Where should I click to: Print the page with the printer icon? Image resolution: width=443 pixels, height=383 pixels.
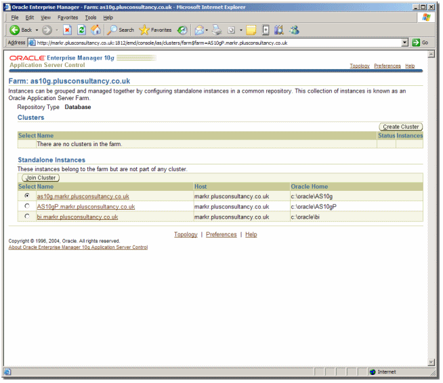(x=217, y=30)
